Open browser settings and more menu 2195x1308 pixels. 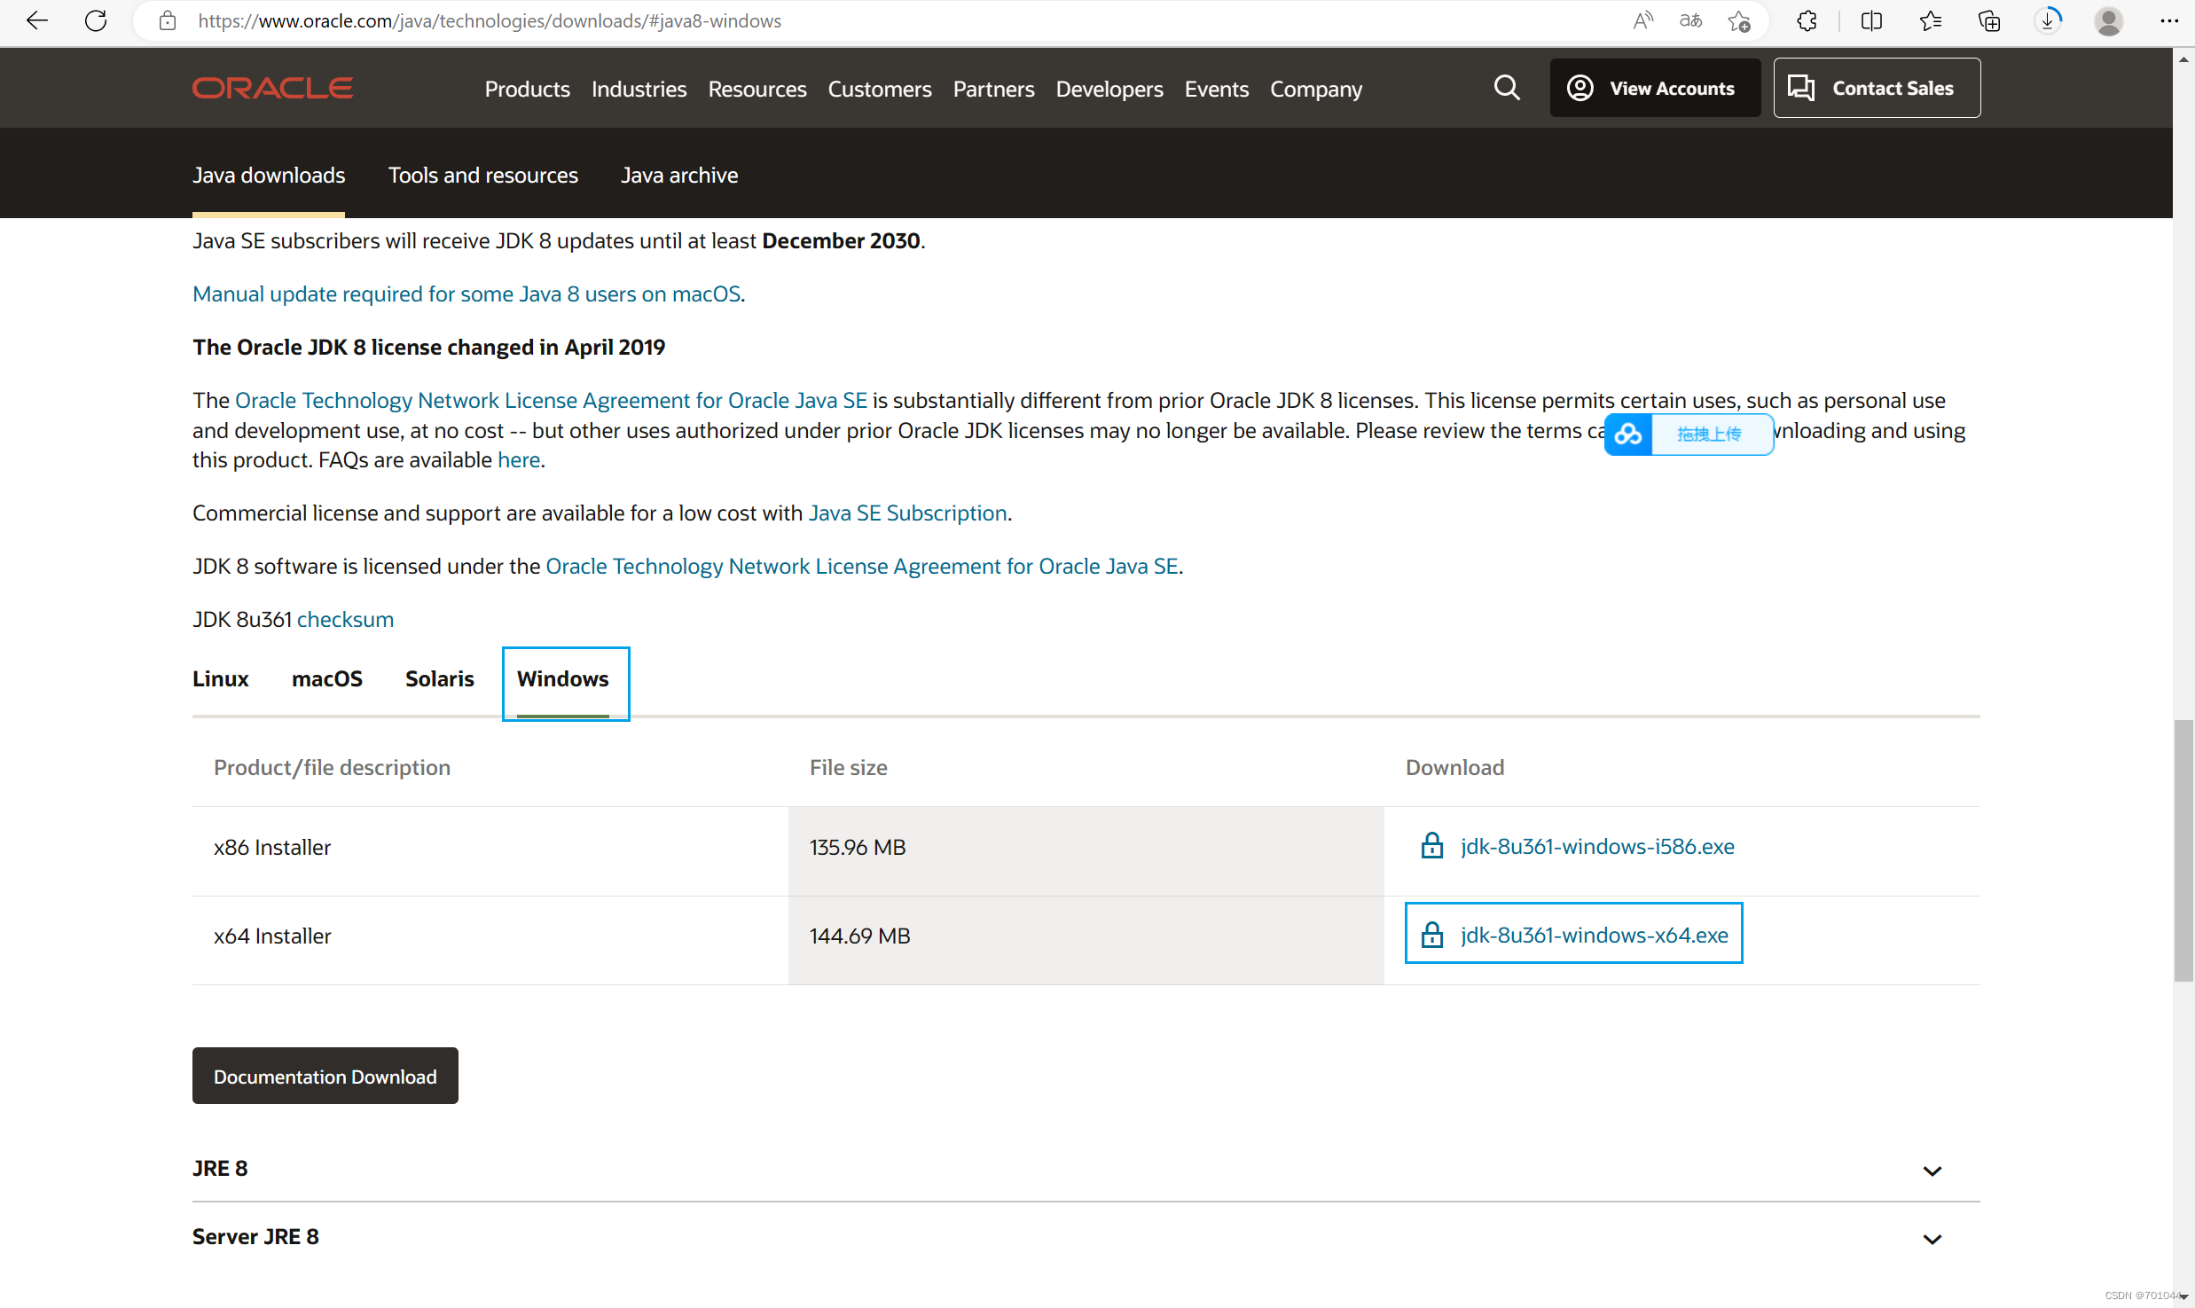coord(2168,20)
